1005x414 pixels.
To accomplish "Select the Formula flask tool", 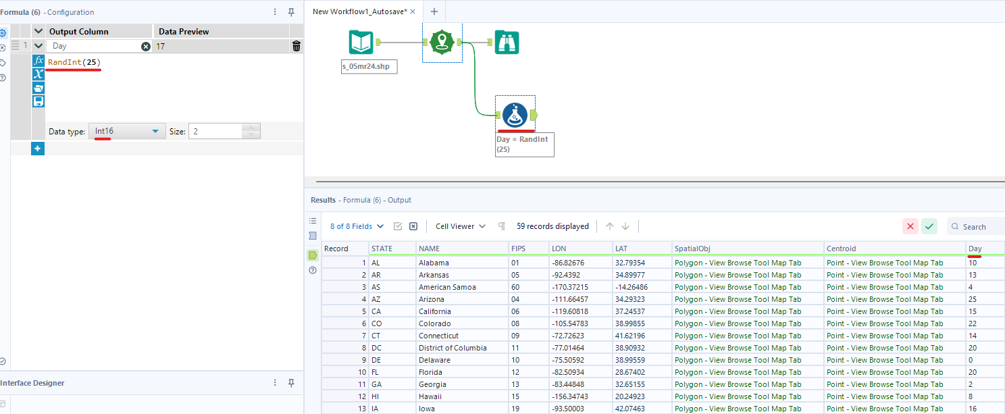I will pyautogui.click(x=515, y=115).
